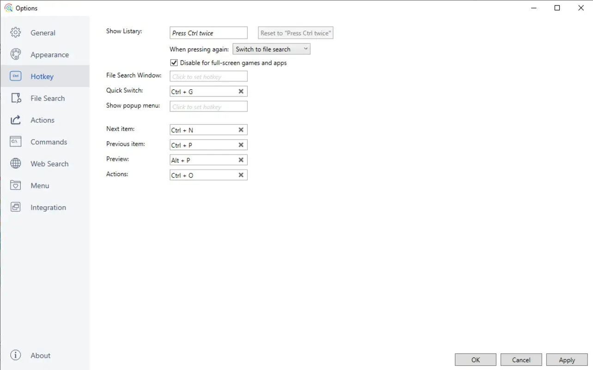Image resolution: width=593 pixels, height=370 pixels.
Task: Select the Actions arrow icon
Action: (15, 120)
